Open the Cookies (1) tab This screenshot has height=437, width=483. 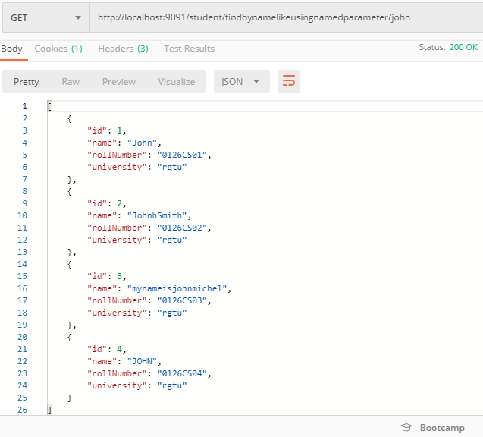[x=58, y=49]
